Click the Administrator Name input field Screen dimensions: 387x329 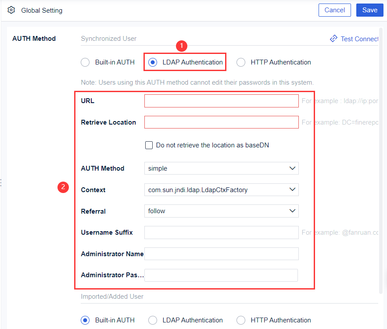(221, 254)
